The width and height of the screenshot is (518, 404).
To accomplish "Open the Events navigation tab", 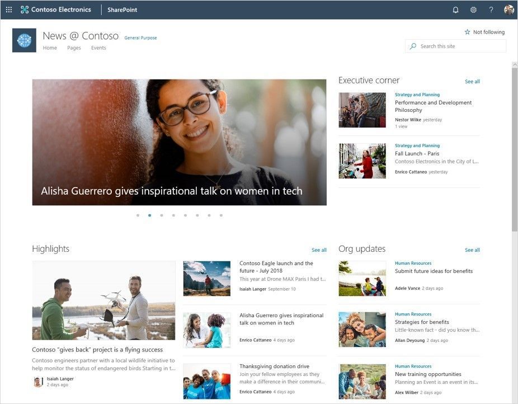I will 98,48.
